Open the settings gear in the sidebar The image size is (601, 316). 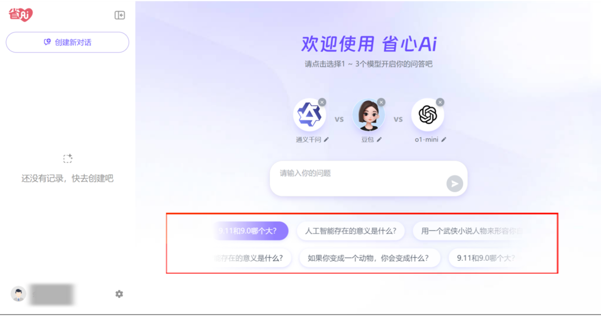(x=119, y=294)
